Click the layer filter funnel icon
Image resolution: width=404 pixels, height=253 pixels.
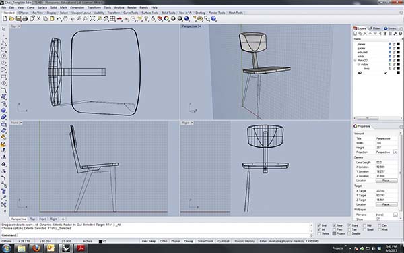coord(385,34)
